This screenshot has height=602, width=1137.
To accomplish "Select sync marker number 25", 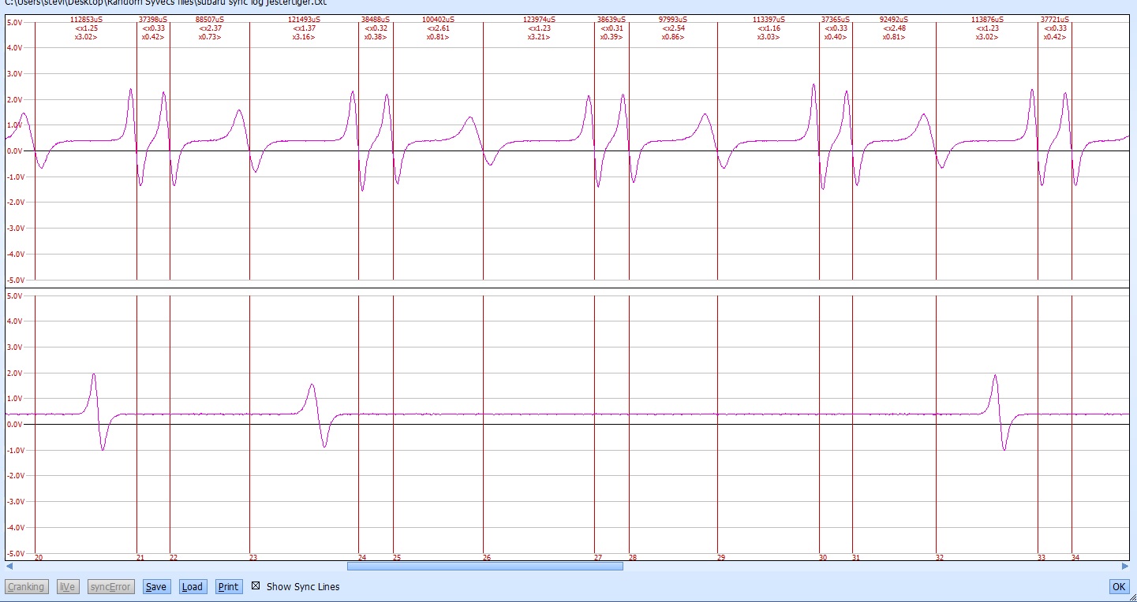I will pos(397,557).
